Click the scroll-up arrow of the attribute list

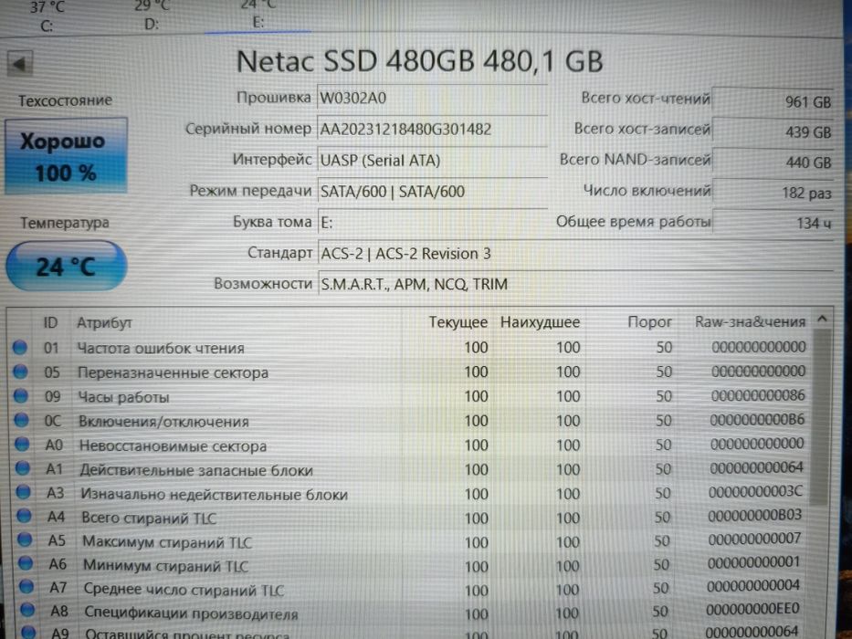click(x=822, y=319)
